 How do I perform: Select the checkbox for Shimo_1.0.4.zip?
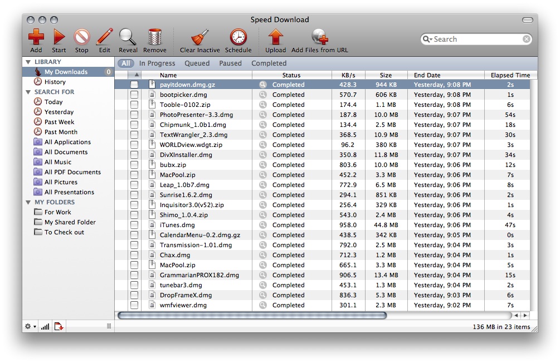click(134, 215)
